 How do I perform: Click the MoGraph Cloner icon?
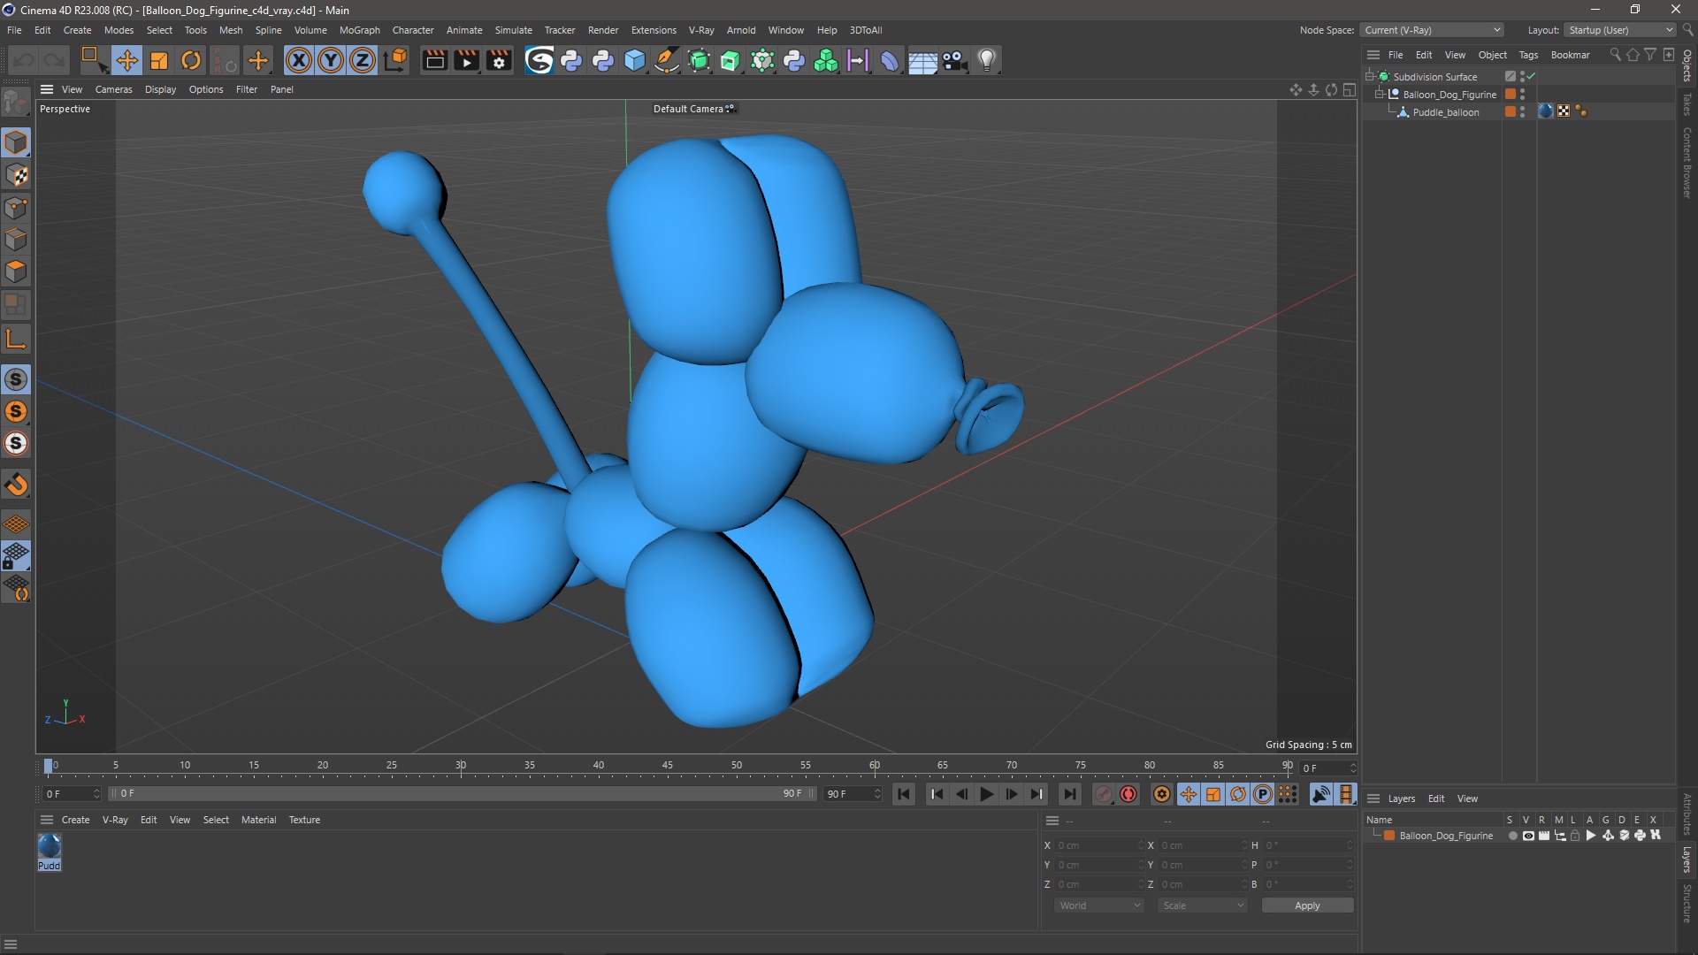tap(826, 60)
